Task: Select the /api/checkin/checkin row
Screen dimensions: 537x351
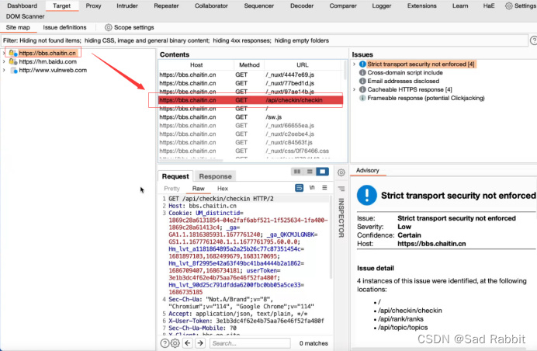Action: point(251,100)
